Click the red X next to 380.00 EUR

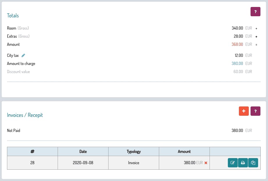pos(206,163)
